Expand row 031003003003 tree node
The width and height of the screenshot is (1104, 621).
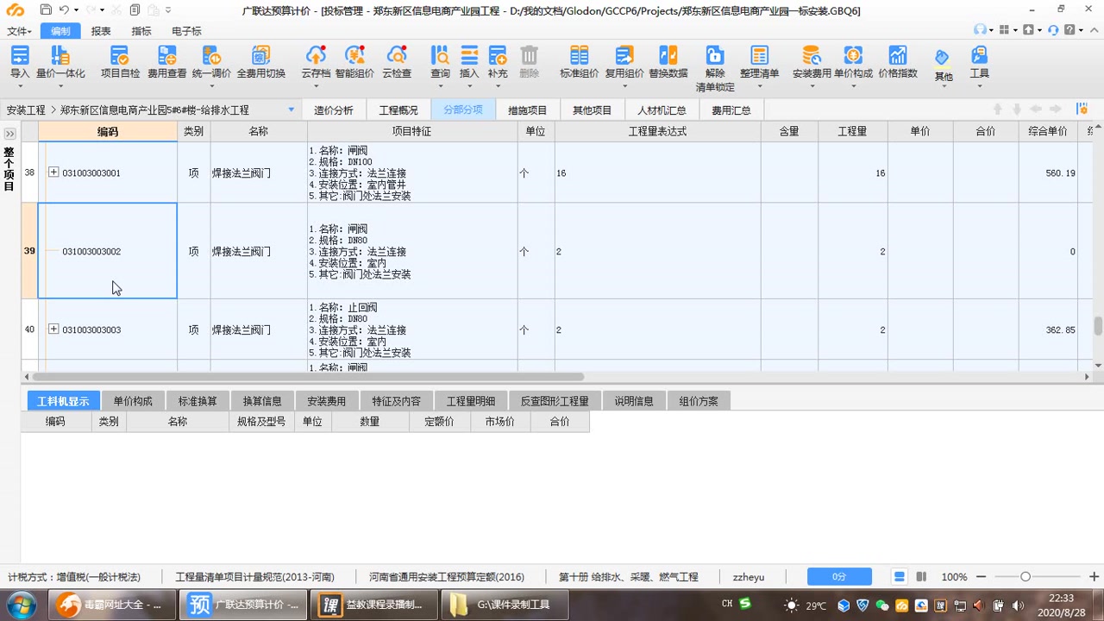[53, 329]
